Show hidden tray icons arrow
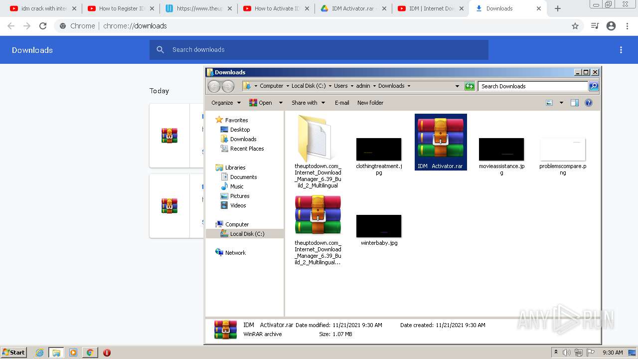 556,352
